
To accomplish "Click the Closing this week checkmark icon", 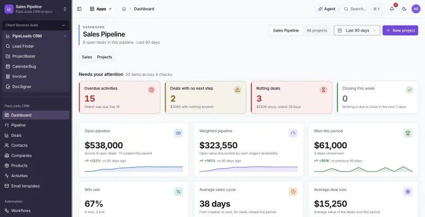I will click(410, 90).
